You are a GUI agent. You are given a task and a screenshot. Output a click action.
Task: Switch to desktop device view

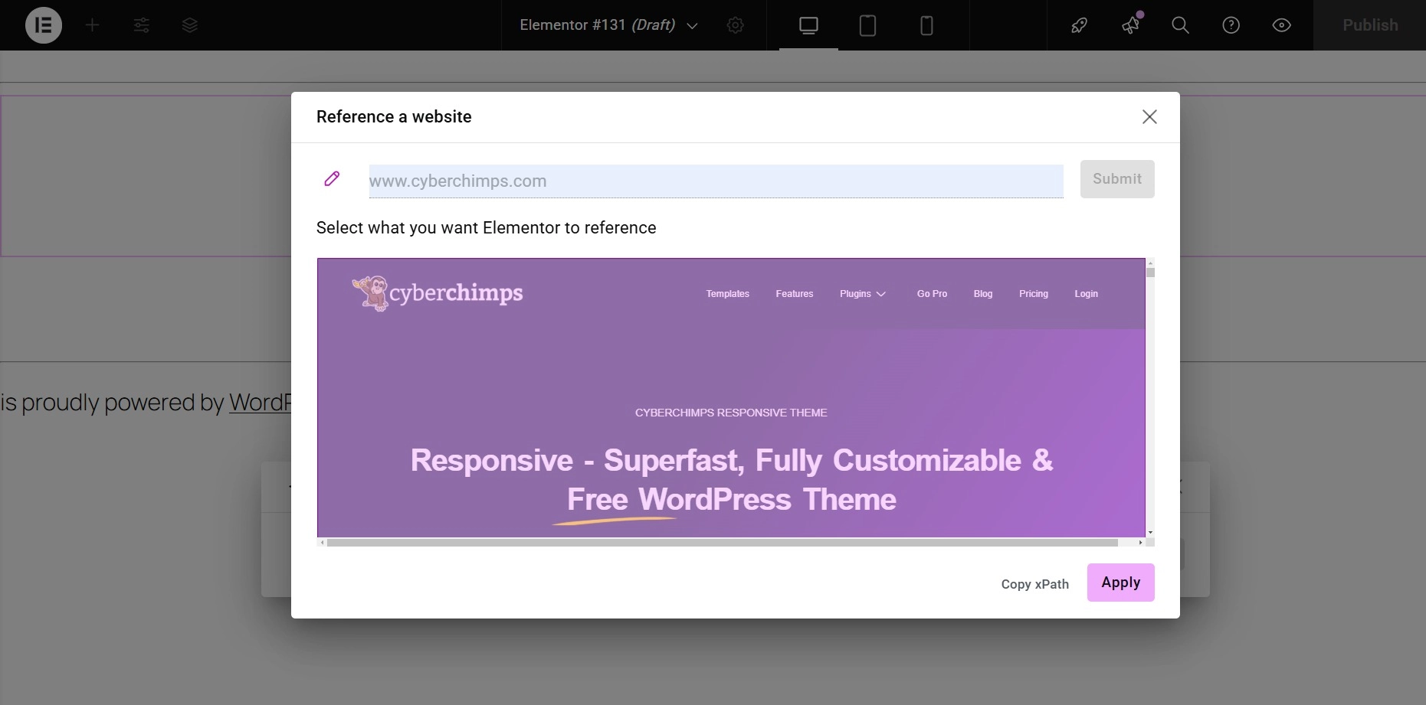pyautogui.click(x=808, y=25)
